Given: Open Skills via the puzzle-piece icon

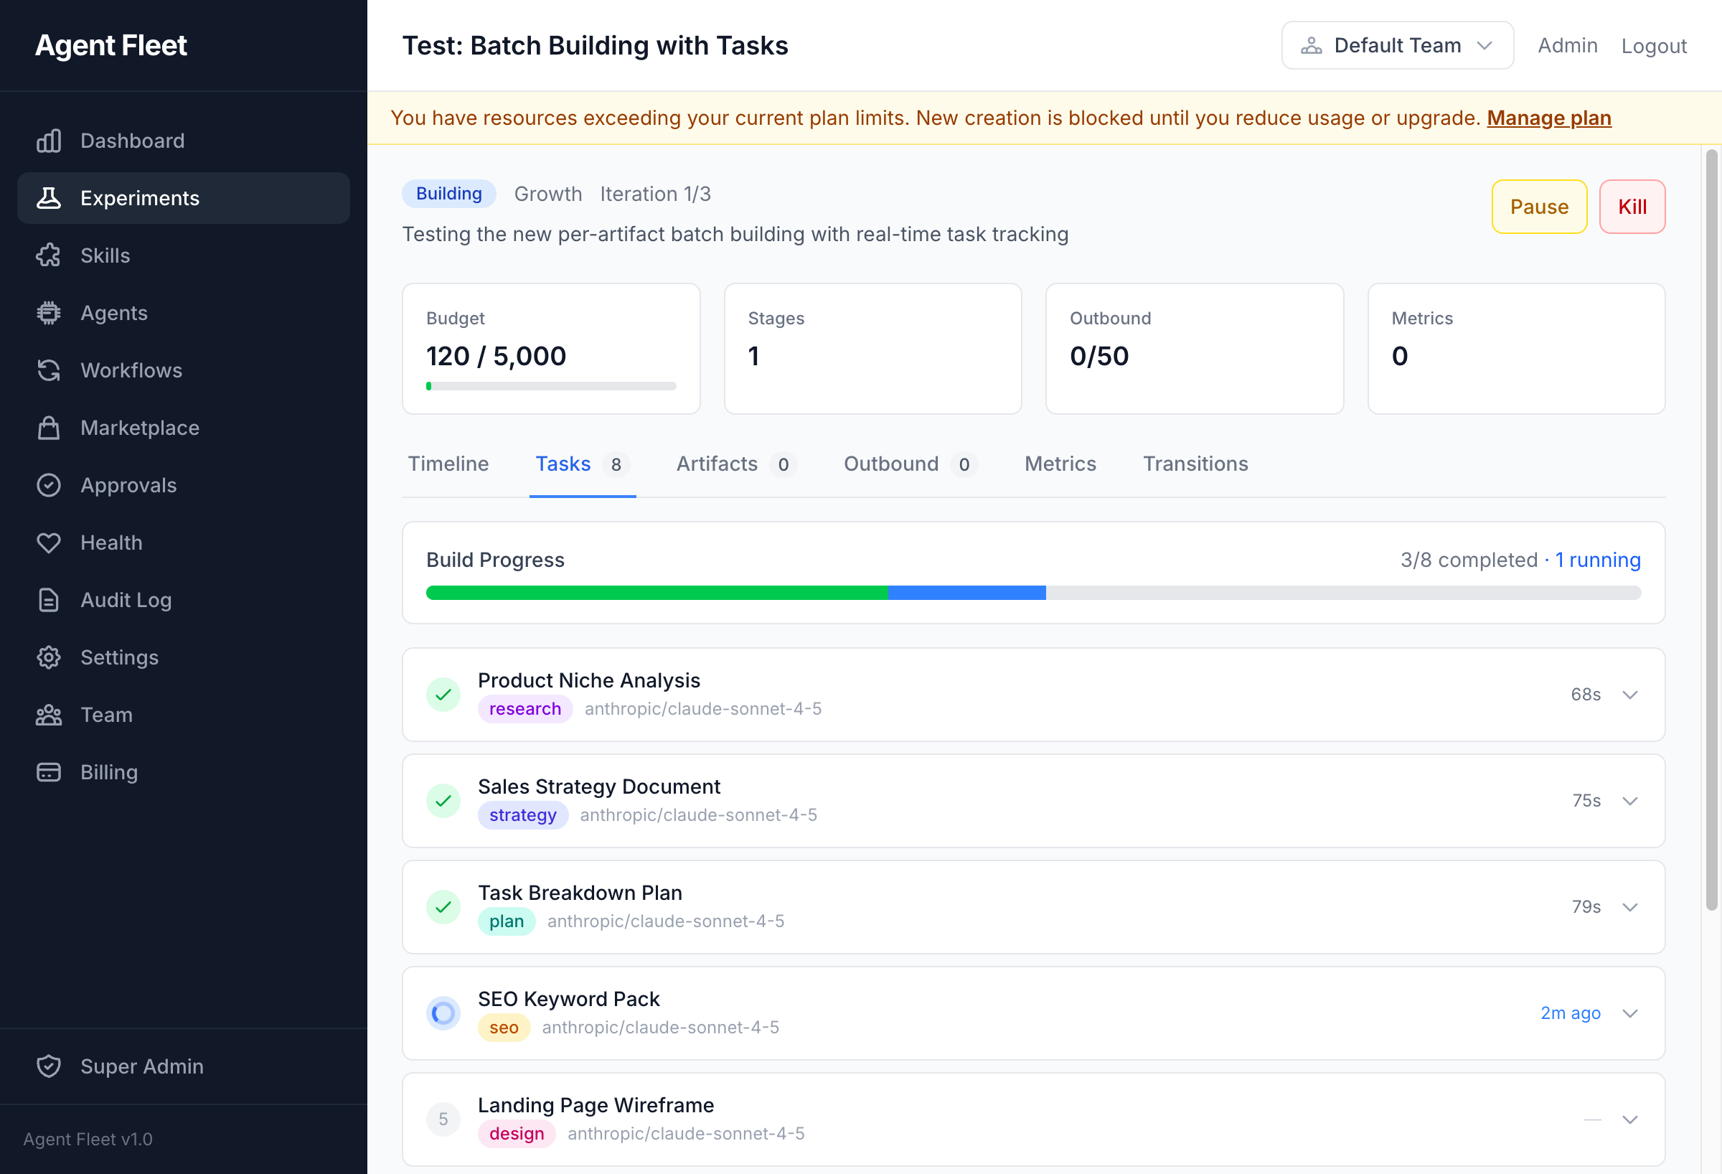Looking at the screenshot, I should pos(49,255).
